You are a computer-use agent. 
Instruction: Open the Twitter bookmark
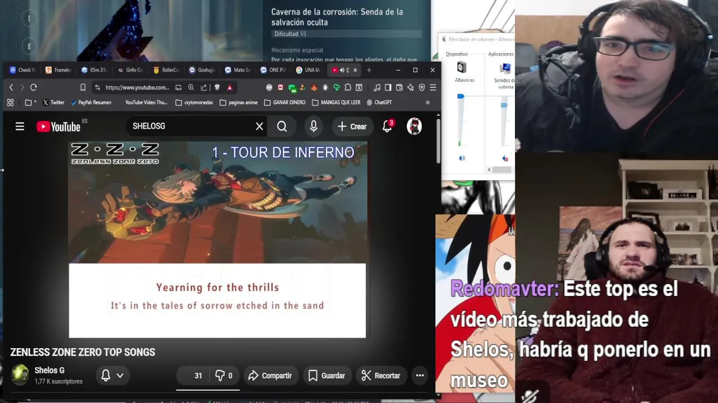click(x=53, y=102)
